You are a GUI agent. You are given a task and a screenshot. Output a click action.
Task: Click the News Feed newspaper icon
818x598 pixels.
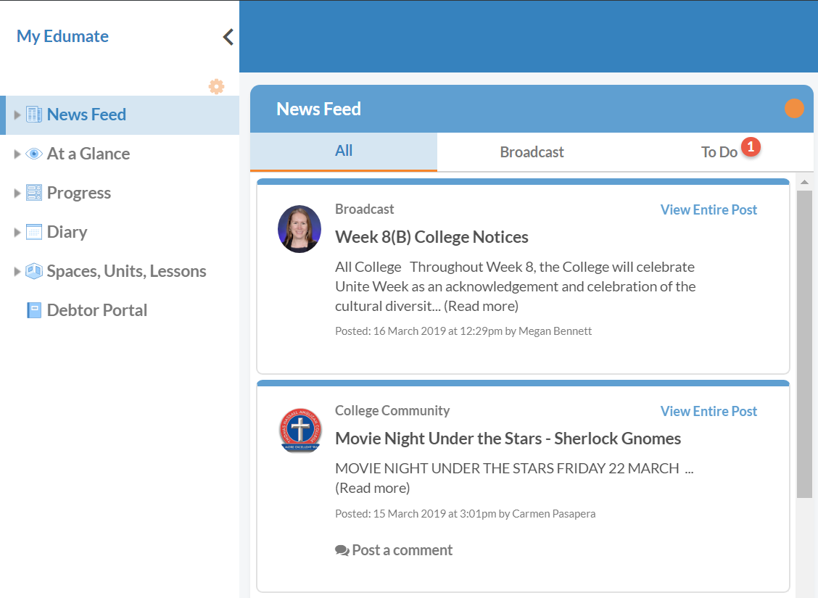coord(34,115)
